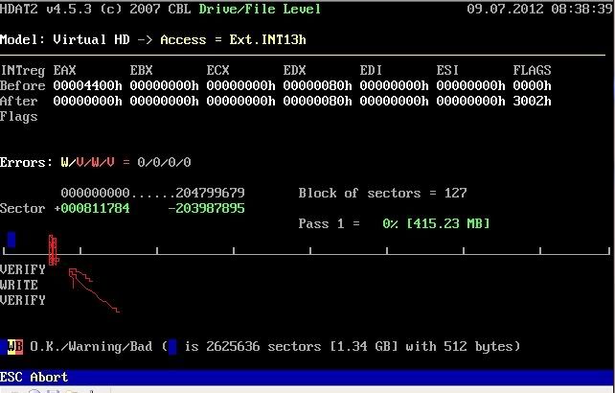Click the EAX column header

tap(65, 70)
